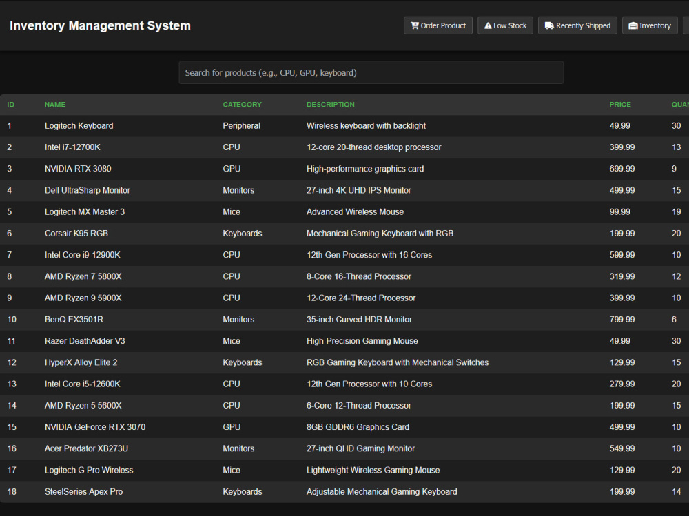The image size is (689, 516).
Task: Select HyperX Alloy Elite 2 name
Action: click(x=81, y=362)
